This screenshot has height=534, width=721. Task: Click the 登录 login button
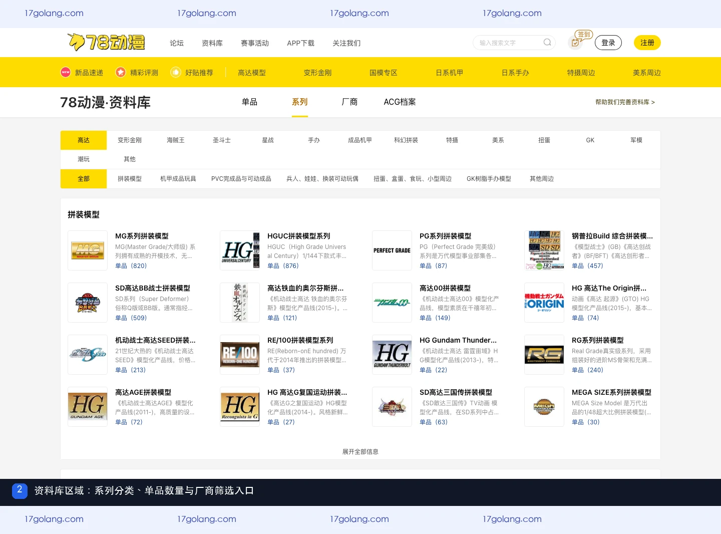608,43
